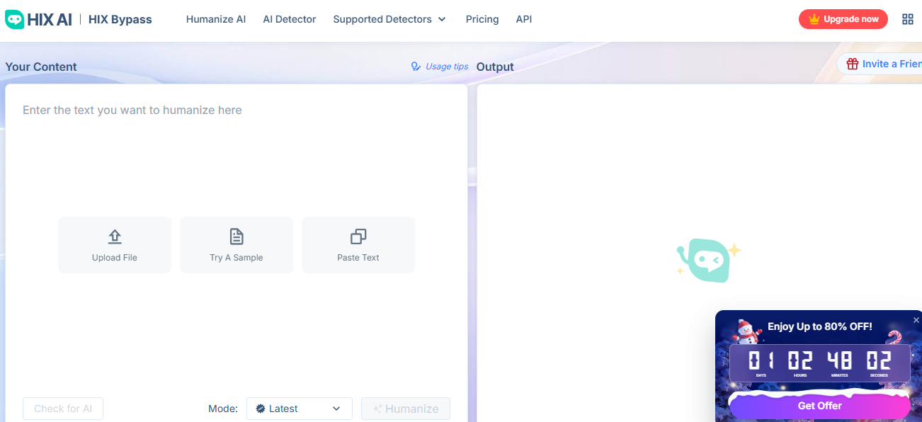
Task: Go to the AI Detector page
Action: pos(290,19)
